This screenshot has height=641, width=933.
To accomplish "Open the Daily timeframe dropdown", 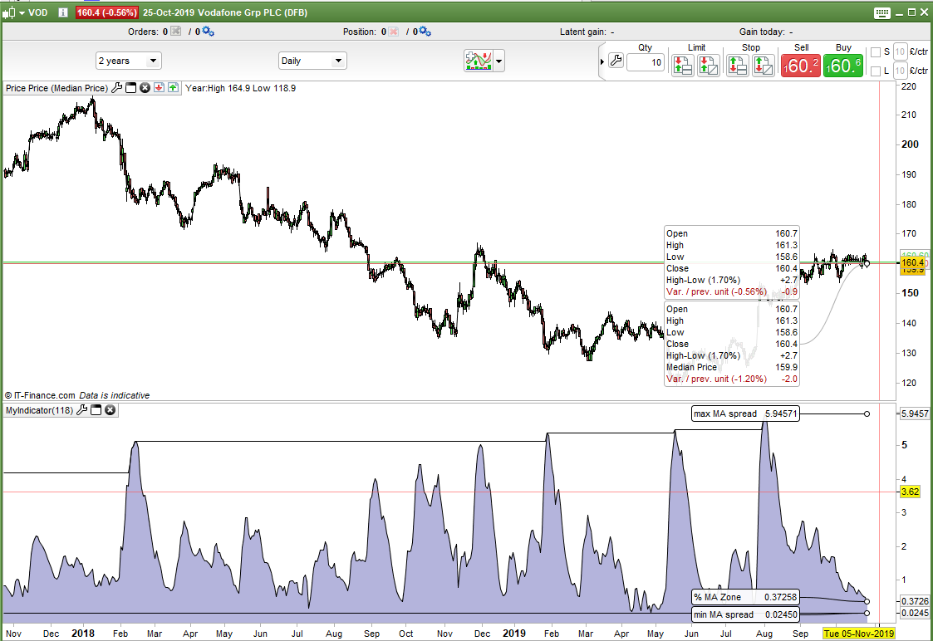I will (312, 61).
